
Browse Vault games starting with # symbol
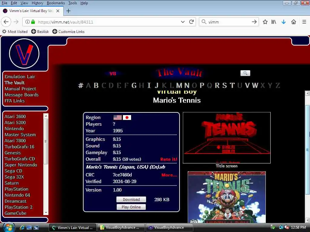pyautogui.click(x=81, y=85)
